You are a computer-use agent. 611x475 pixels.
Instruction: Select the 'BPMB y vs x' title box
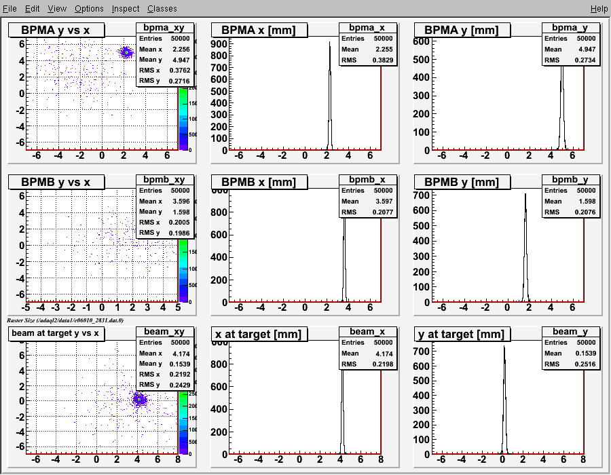coord(56,182)
